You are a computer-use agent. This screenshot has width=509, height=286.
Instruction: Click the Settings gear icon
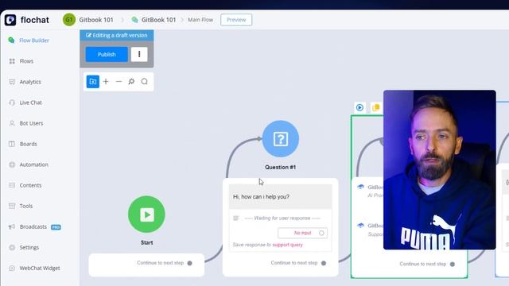click(x=12, y=247)
